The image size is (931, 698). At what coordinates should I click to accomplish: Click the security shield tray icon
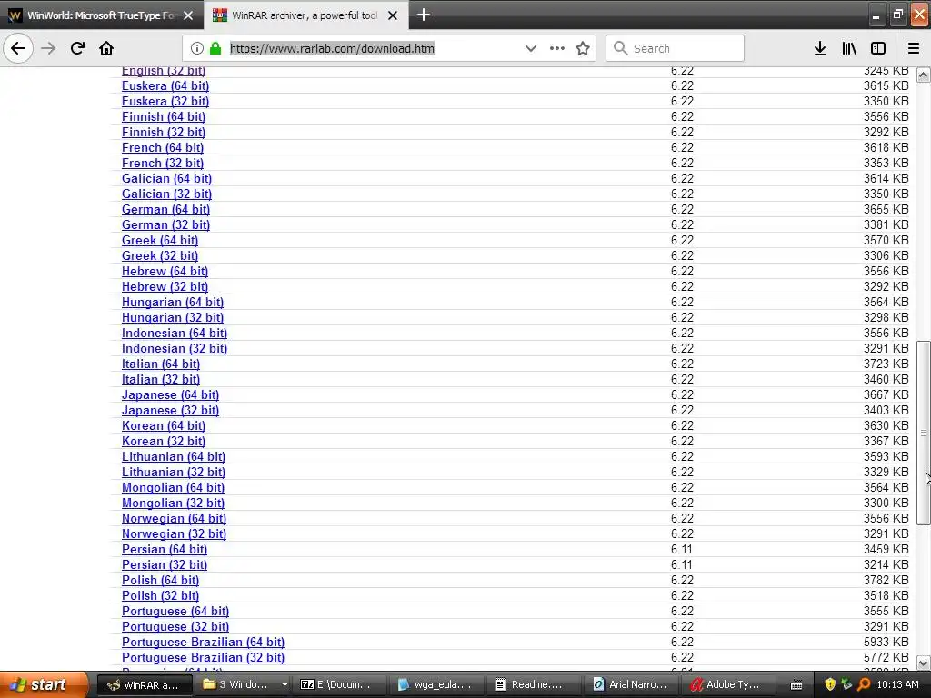[x=830, y=684]
